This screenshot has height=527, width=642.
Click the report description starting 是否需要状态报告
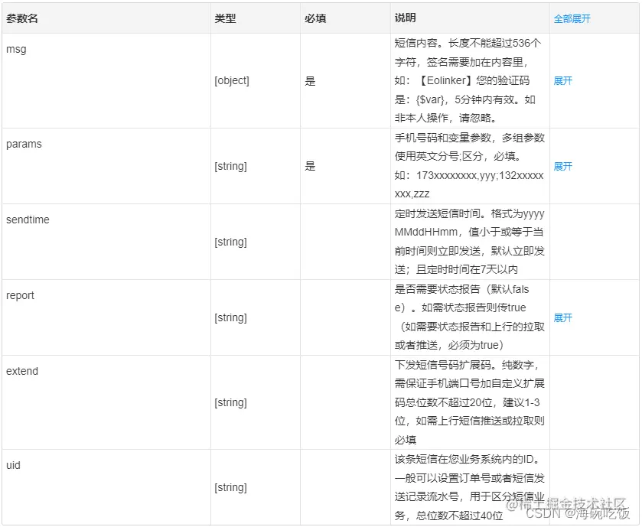[x=470, y=317]
